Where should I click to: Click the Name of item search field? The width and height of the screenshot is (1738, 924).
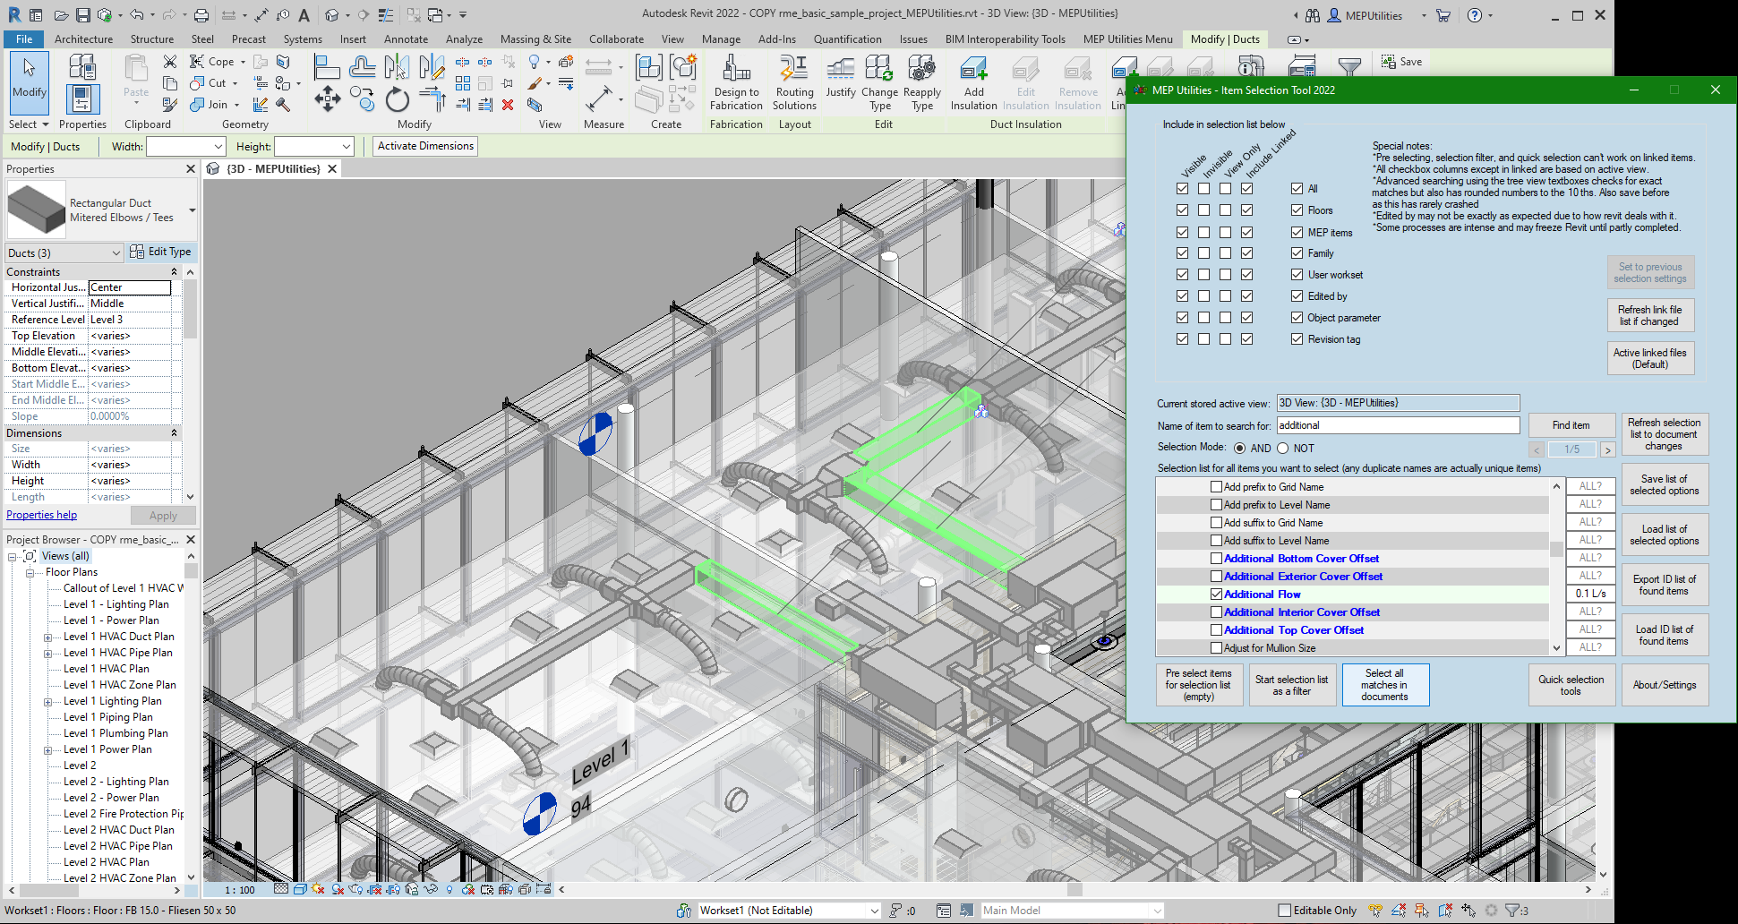tap(1398, 425)
